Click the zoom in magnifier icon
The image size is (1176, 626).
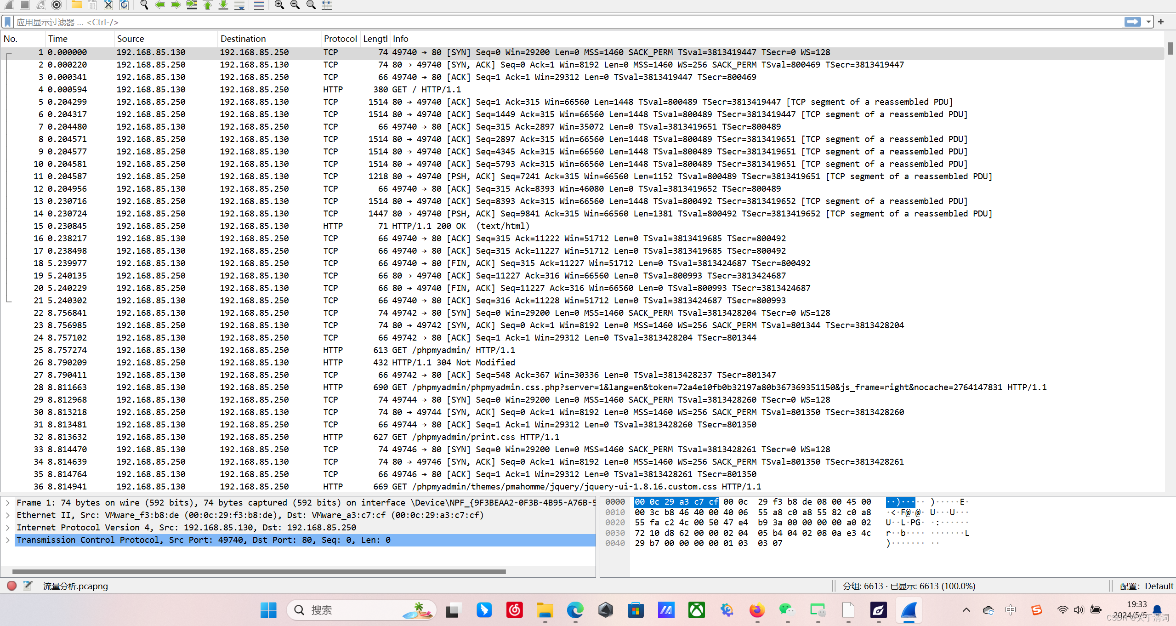[x=279, y=5]
